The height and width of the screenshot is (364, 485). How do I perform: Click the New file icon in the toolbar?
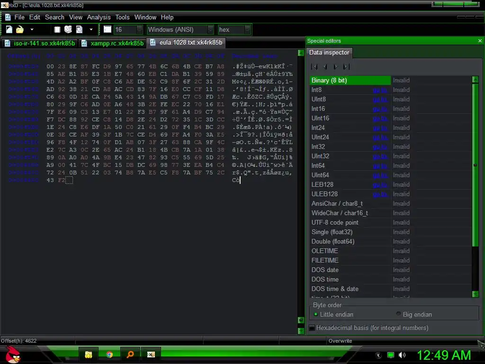click(9, 29)
